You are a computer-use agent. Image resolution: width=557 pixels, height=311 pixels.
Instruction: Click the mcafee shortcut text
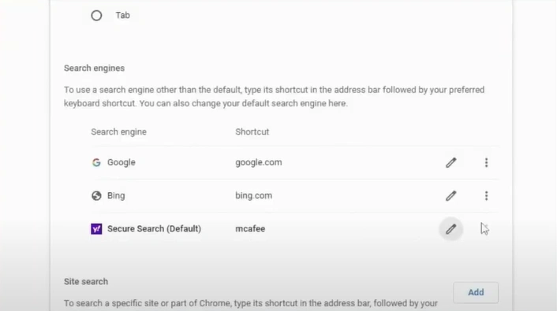pos(250,229)
